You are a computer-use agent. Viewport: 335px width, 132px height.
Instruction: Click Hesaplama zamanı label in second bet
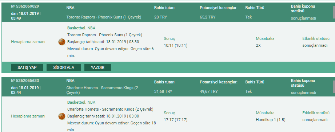28,116
